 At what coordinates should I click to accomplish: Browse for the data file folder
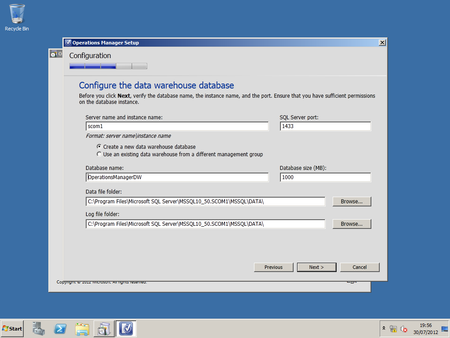coord(352,202)
